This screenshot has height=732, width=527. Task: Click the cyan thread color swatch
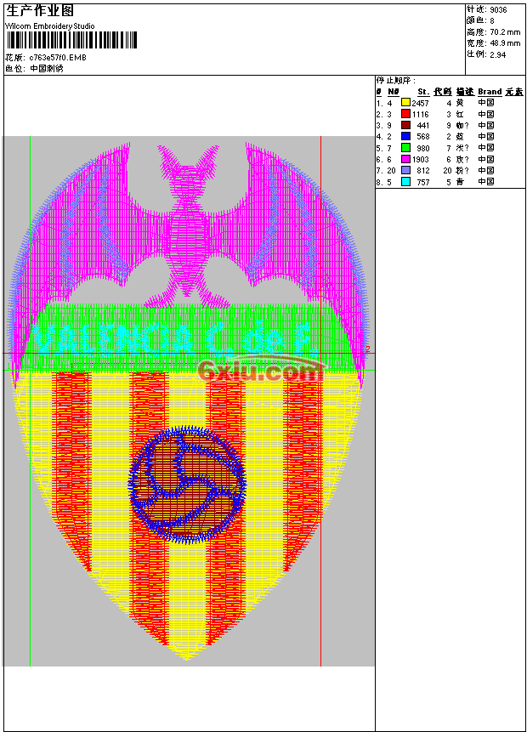[x=405, y=182]
